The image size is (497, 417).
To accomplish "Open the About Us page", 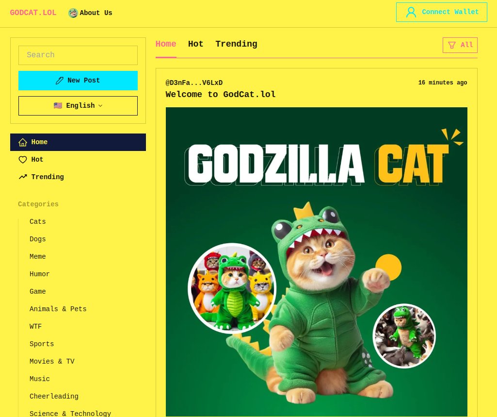I will (96, 13).
